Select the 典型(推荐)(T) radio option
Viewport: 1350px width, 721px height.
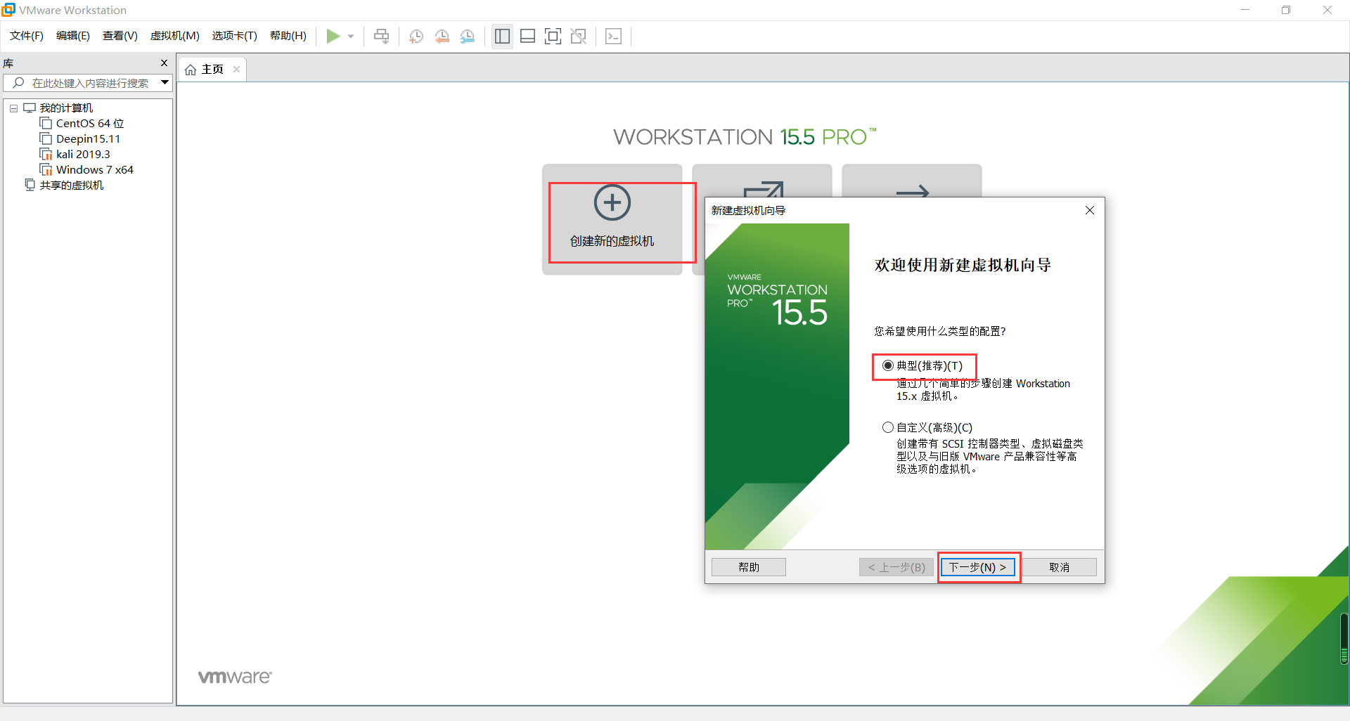(x=888, y=365)
